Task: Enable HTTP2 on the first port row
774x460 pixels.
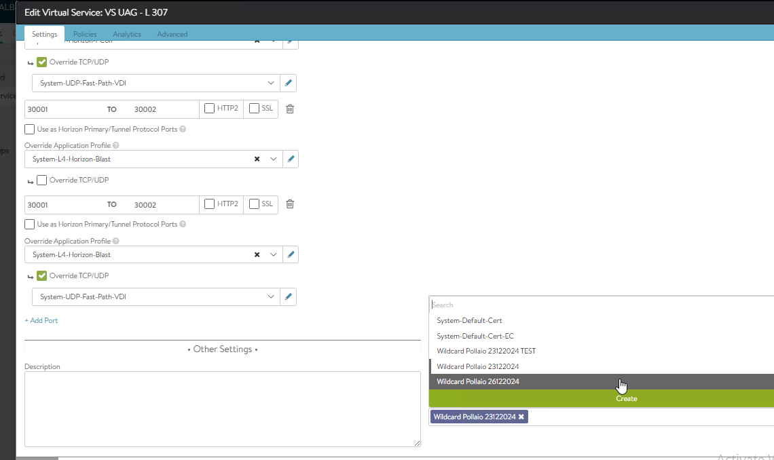Action: pos(210,109)
